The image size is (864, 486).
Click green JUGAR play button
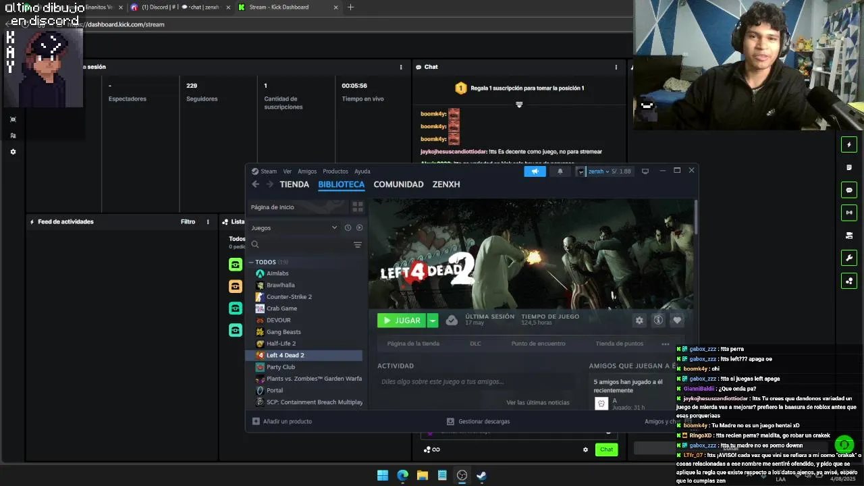coord(402,321)
